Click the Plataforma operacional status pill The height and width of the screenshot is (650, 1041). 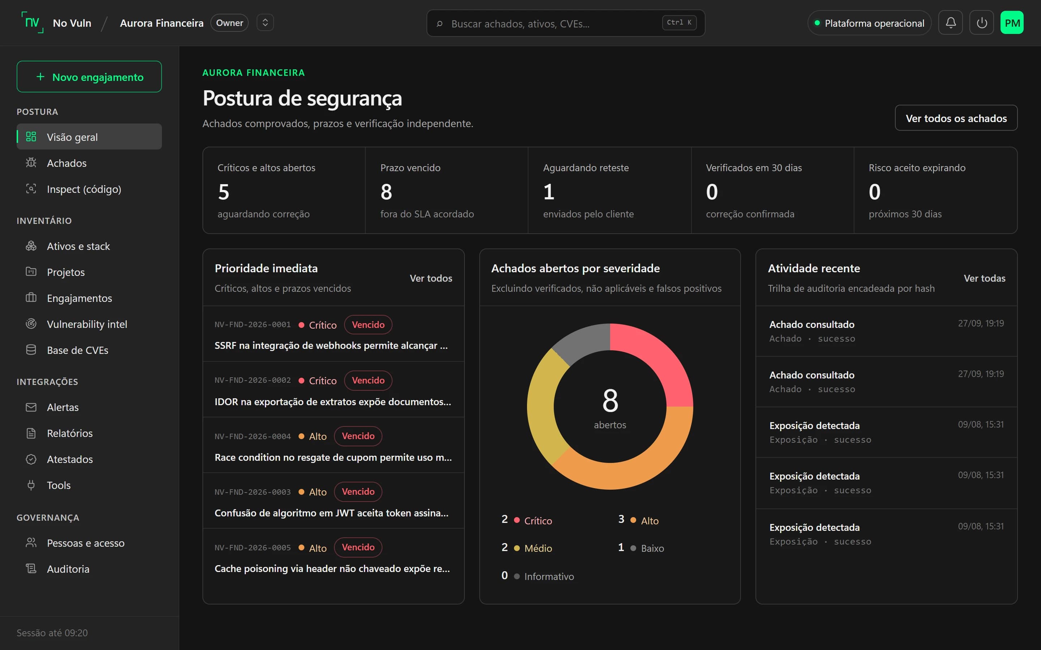[869, 23]
